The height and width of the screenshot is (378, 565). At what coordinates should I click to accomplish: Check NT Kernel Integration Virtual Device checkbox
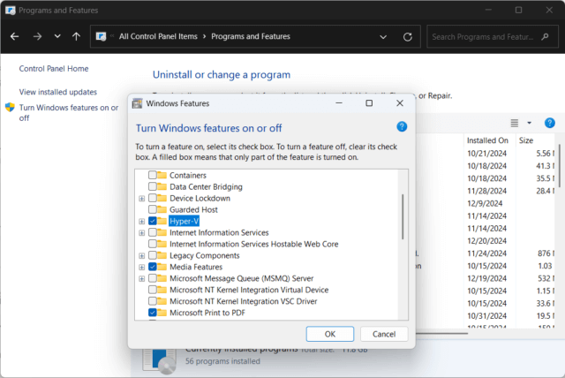[153, 290]
